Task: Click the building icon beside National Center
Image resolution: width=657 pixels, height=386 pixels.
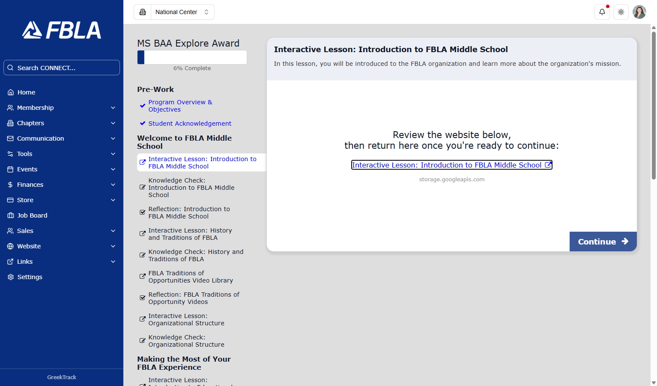Action: (x=143, y=12)
